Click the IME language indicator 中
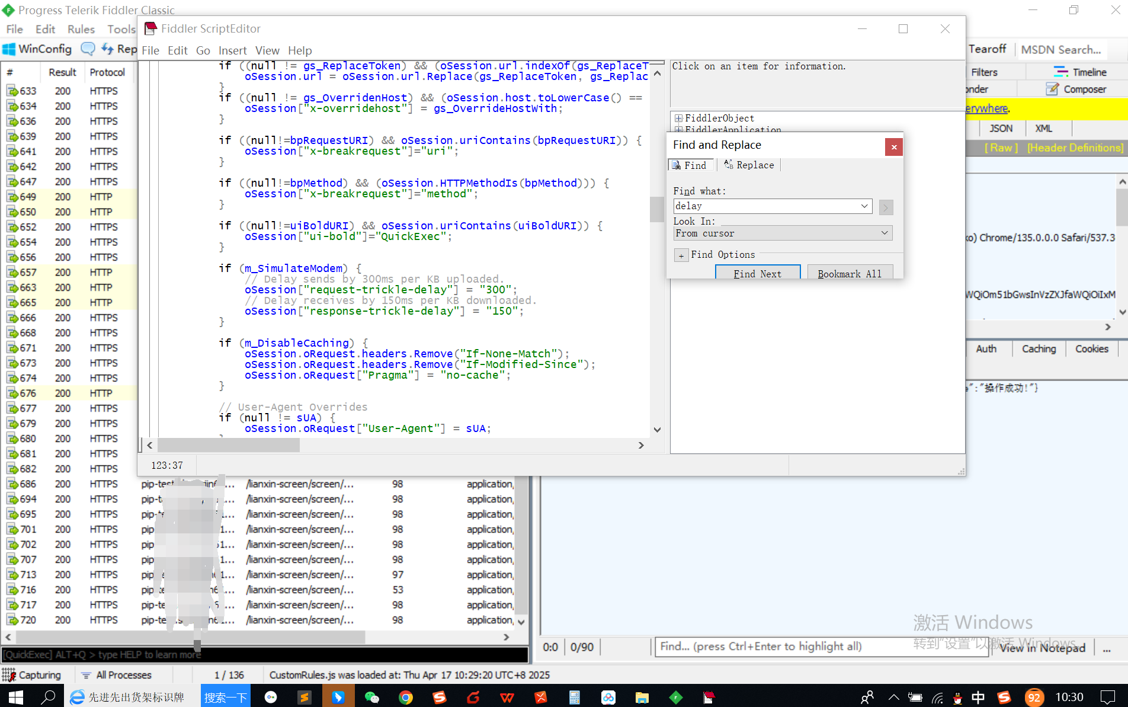The image size is (1128, 707). coord(978,697)
